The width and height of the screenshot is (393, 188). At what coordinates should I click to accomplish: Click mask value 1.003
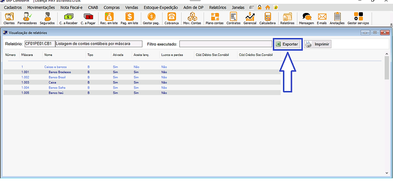coord(26,82)
